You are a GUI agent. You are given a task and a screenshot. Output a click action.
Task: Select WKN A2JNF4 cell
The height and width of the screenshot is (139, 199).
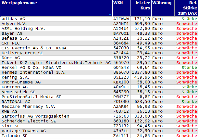[121, 24]
